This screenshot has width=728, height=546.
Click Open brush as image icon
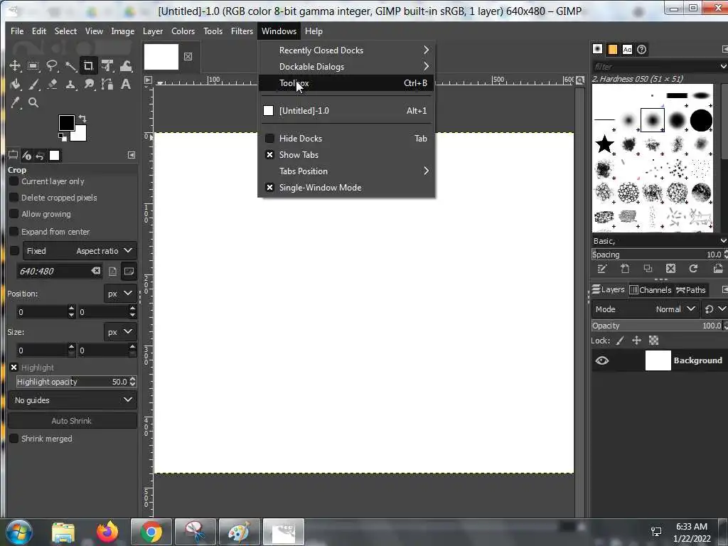pyautogui.click(x=718, y=269)
